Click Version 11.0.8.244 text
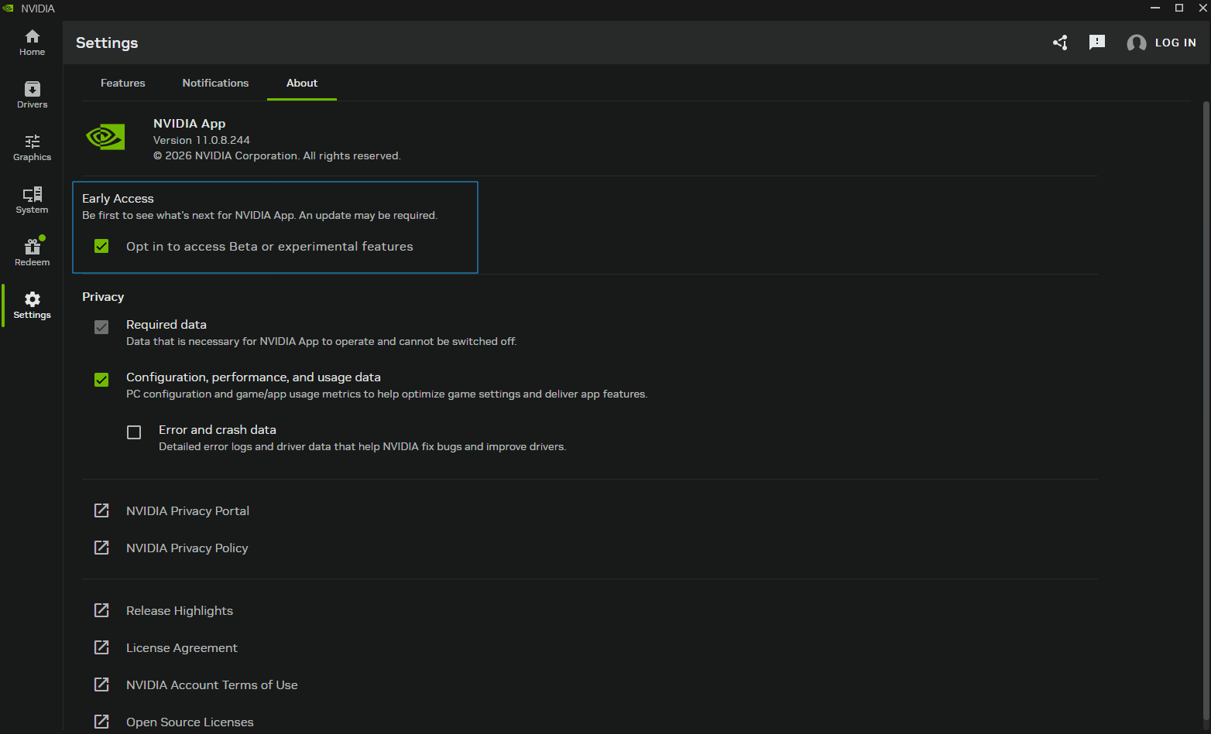1211x734 pixels. (201, 140)
